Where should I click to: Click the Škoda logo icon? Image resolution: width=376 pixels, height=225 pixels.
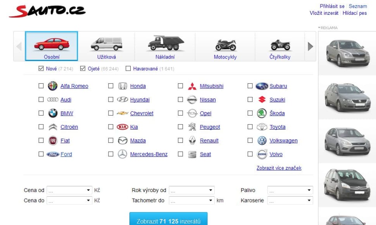pyautogui.click(x=262, y=113)
